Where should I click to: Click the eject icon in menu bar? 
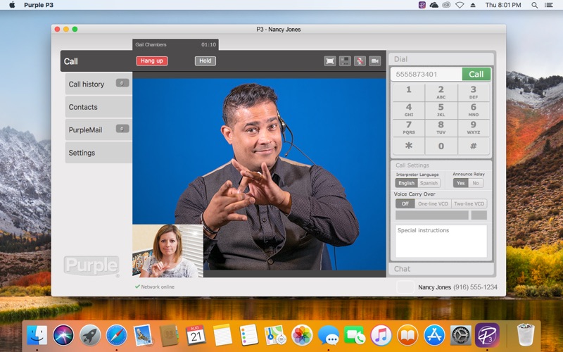473,5
